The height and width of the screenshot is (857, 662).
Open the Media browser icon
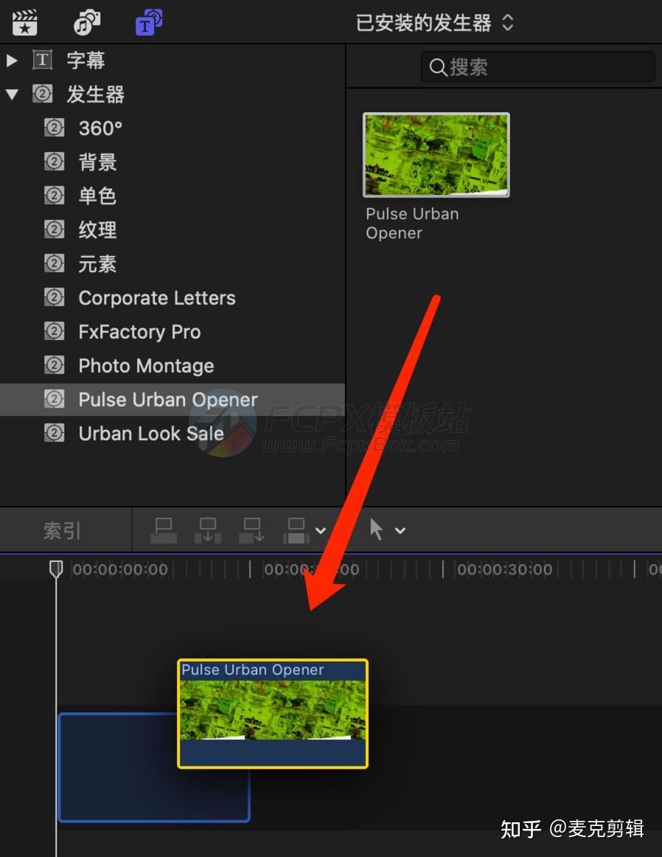click(x=24, y=22)
